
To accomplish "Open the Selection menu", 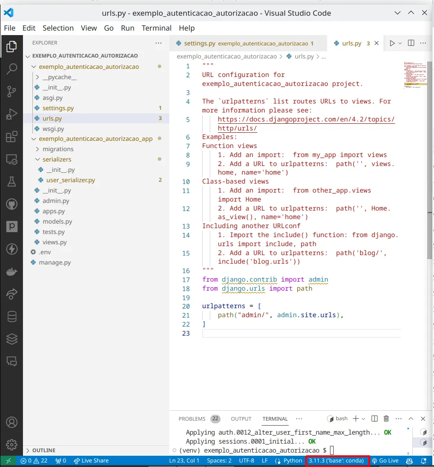I will 58,28.
